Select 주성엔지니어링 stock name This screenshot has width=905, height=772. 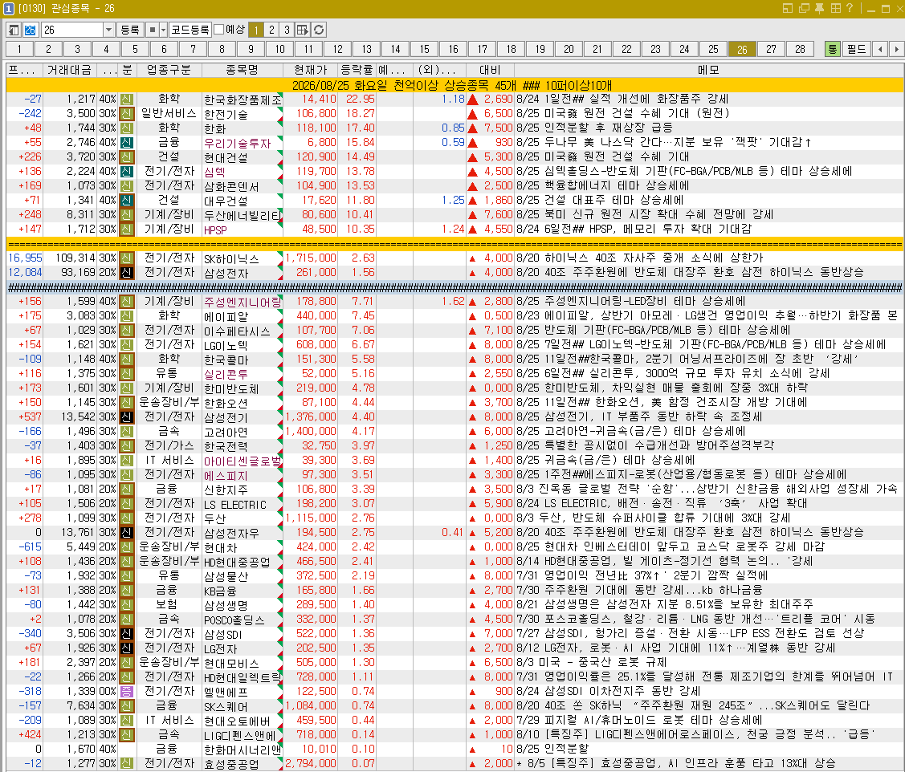243,302
